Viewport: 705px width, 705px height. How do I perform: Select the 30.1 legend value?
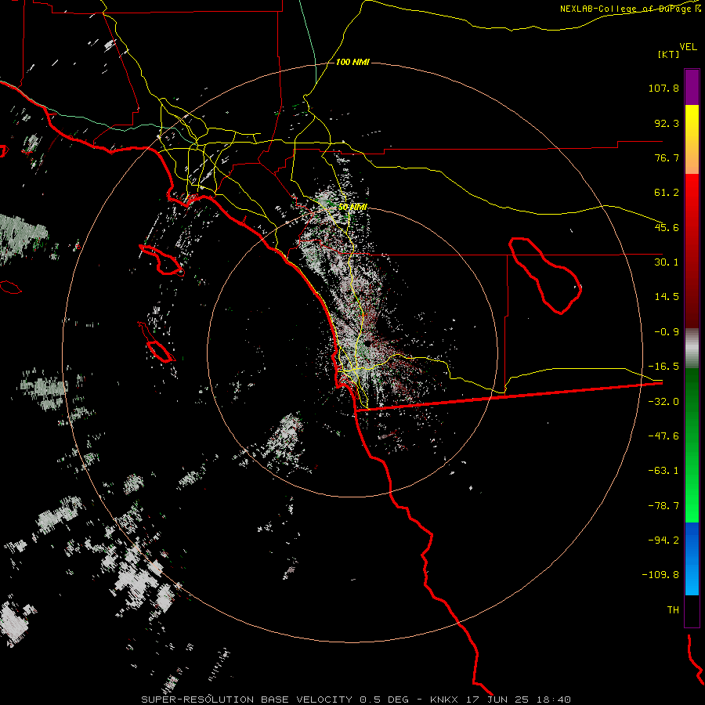point(667,262)
